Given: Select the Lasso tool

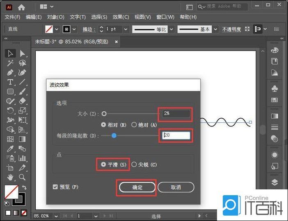Looking at the screenshot, I should pos(22,63).
